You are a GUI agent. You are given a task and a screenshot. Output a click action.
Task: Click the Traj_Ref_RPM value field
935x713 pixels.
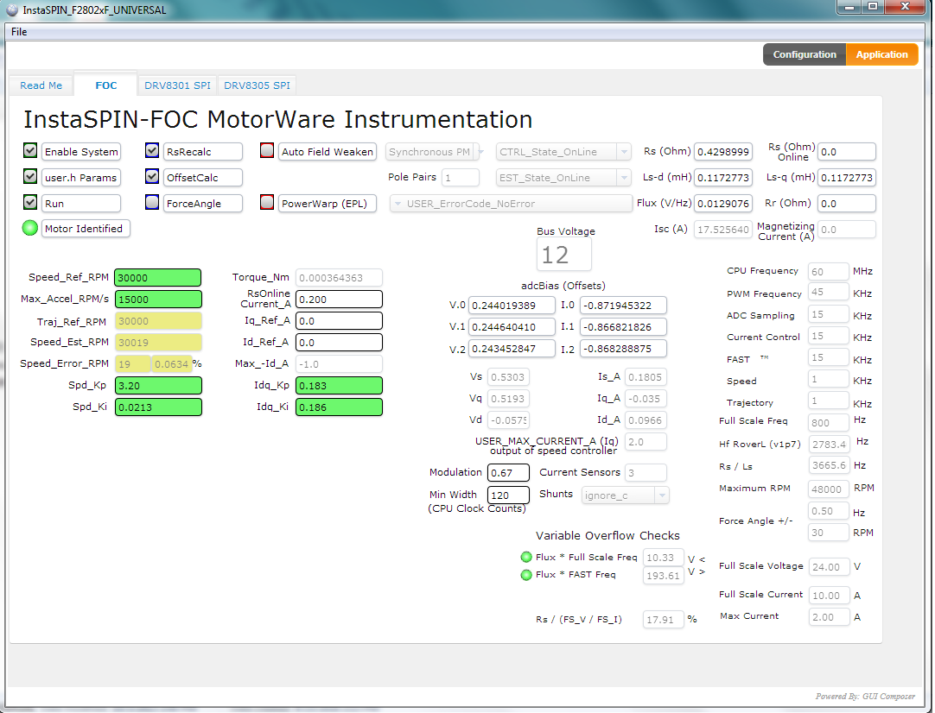tap(158, 320)
